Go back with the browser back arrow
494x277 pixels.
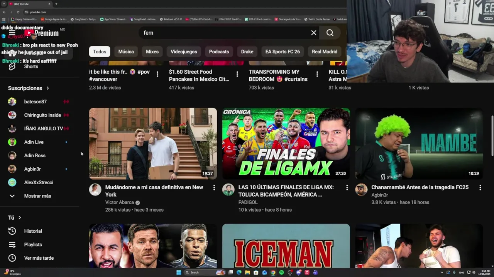click(x=4, y=12)
